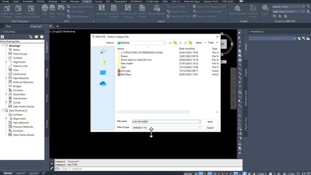The width and height of the screenshot is (311, 175).
Task: Open the Active Drawing View dropdown
Action: click(22, 41)
